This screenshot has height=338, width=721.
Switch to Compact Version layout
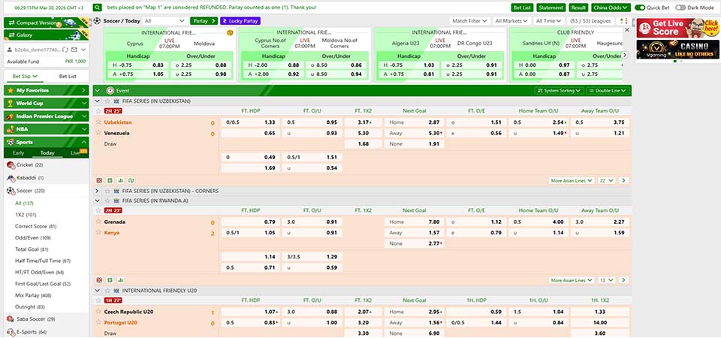tap(46, 23)
